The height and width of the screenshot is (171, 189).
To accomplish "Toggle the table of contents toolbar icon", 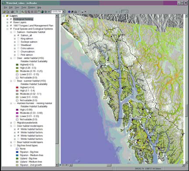I will [x=17, y=12].
